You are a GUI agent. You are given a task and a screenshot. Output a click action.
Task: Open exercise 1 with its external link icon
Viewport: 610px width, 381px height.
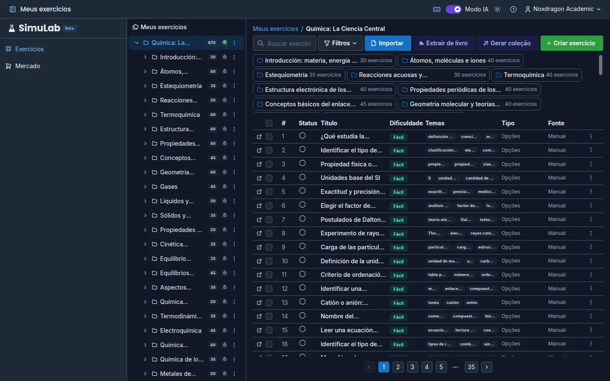pyautogui.click(x=259, y=137)
